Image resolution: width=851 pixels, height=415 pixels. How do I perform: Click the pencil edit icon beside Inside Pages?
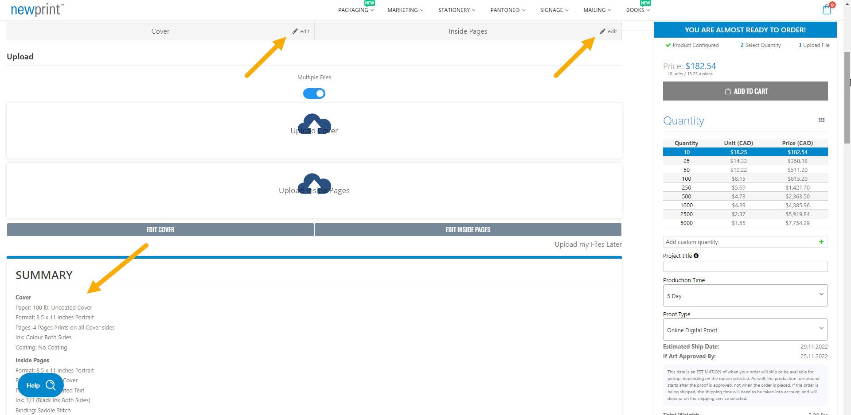(x=603, y=31)
